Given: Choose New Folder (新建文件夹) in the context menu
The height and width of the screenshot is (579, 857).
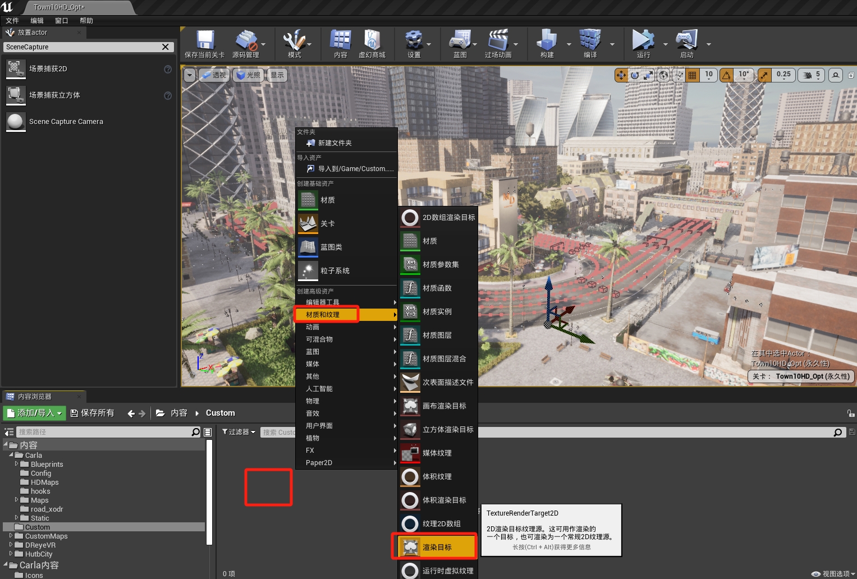Looking at the screenshot, I should coord(334,143).
